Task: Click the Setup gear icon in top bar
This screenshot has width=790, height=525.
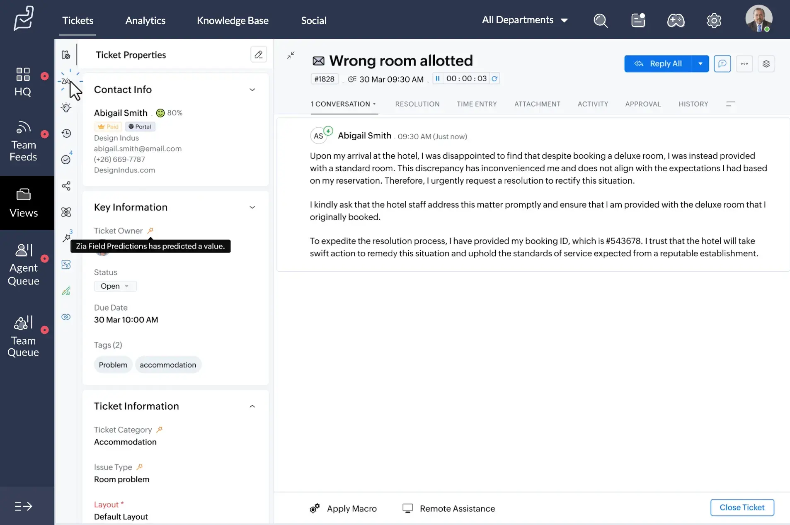Action: pos(714,20)
